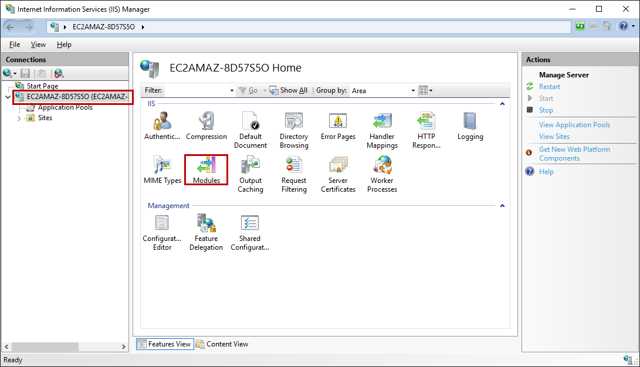Viewport: 640px width, 367px height.
Task: Collapse the EC2AMAZ-8D57S5O server tree node
Action: click(8, 97)
